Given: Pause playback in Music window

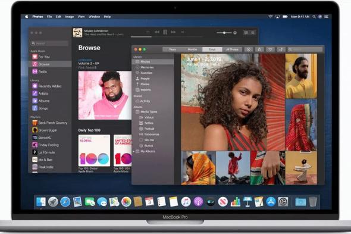Looking at the screenshot, I should 165,32.
